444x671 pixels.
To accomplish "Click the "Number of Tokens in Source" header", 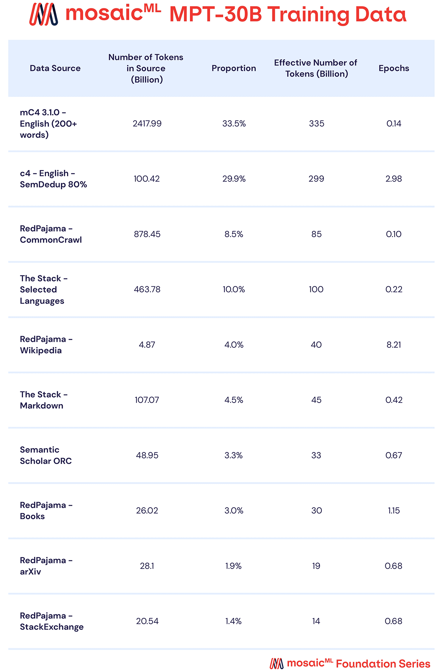I will click(x=146, y=68).
